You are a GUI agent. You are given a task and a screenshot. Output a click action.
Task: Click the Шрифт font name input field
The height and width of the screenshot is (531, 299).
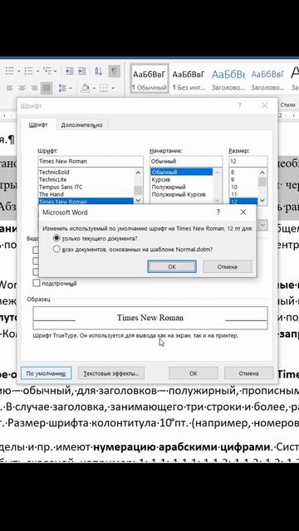click(91, 161)
